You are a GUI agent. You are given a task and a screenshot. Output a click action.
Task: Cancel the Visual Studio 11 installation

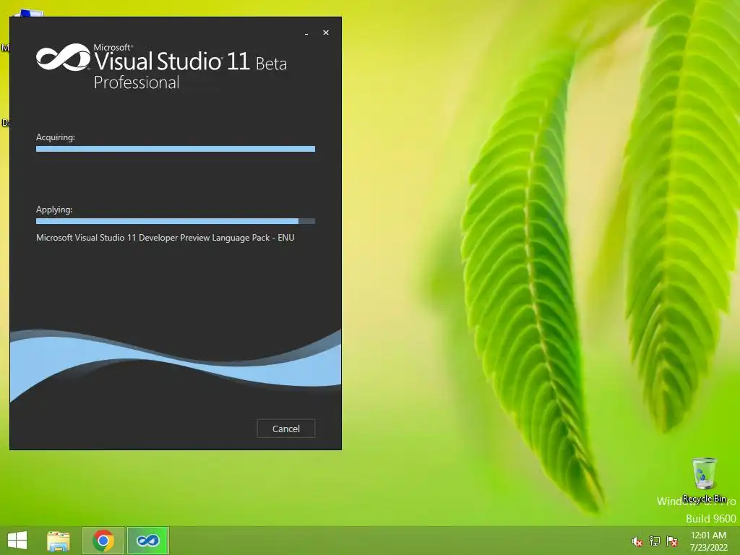pos(285,429)
